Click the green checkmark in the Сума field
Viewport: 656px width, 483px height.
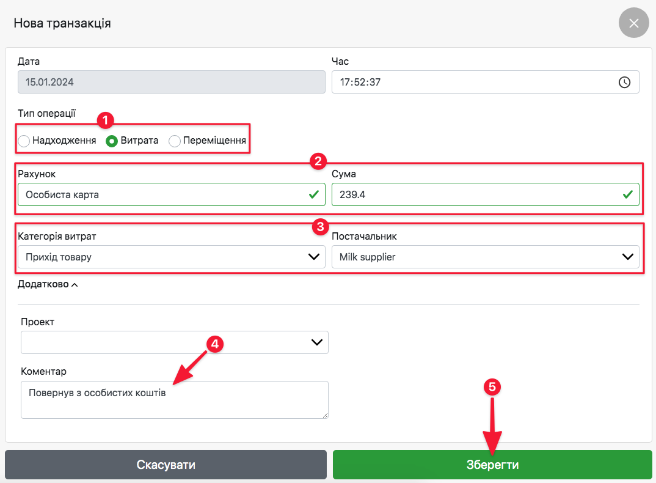coord(627,194)
